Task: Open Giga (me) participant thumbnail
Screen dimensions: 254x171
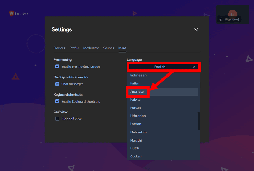Action: tap(233, 15)
